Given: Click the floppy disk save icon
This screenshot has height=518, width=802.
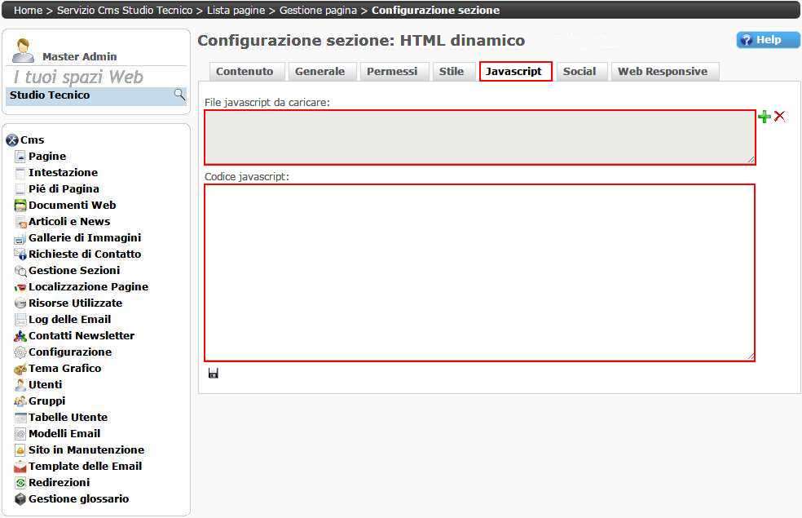Looking at the screenshot, I should point(214,373).
